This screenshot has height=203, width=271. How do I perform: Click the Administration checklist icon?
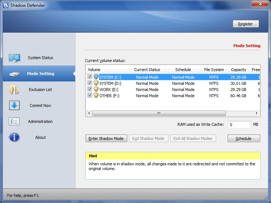tap(14, 121)
